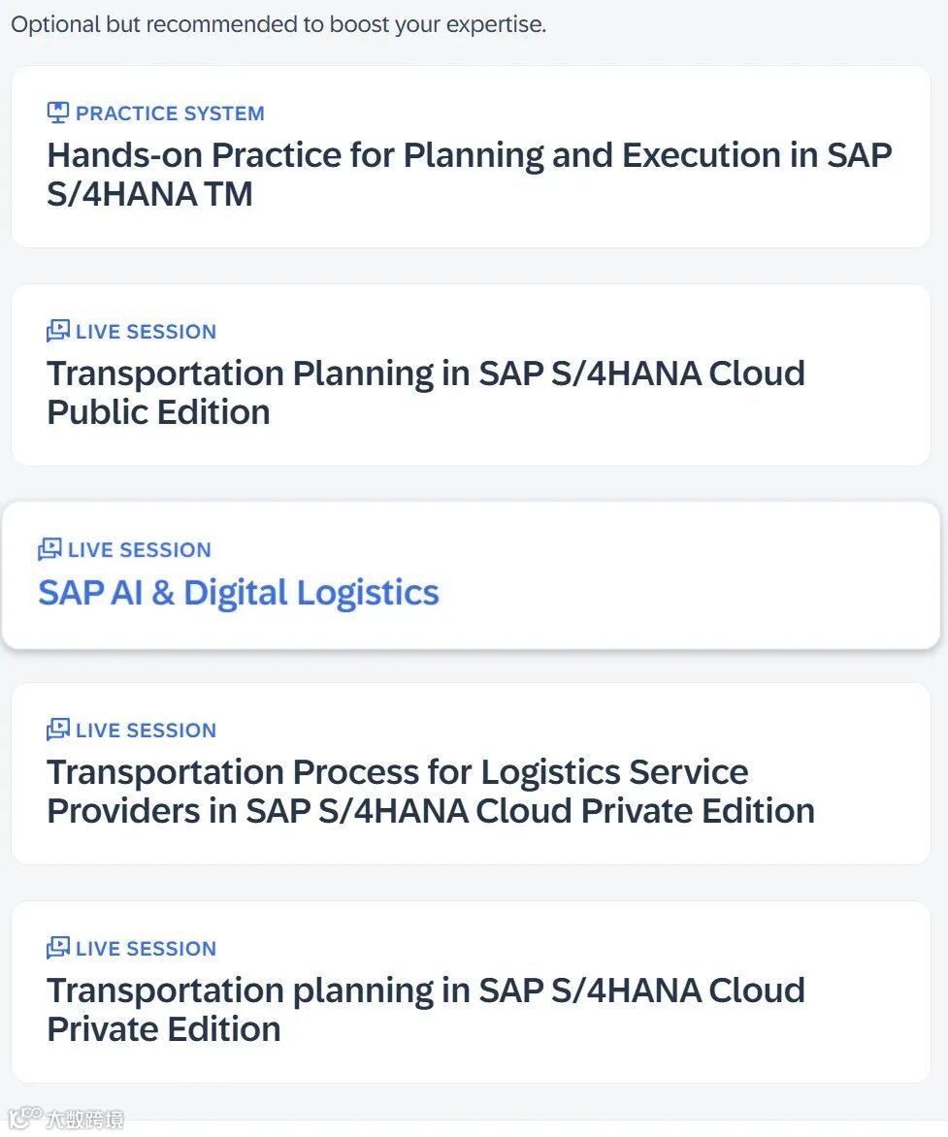Open Transportation Planning in Cloud Public Edition

click(425, 393)
